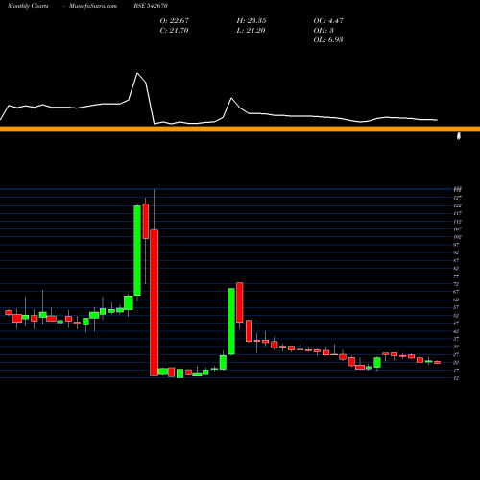Click the 32 price axis label

[x=456, y=347]
